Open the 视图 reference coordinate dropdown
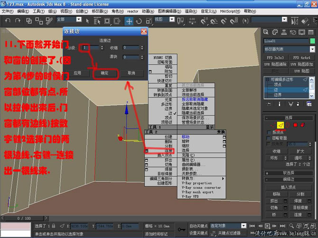The width and height of the screenshot is (318, 238). click(172, 19)
